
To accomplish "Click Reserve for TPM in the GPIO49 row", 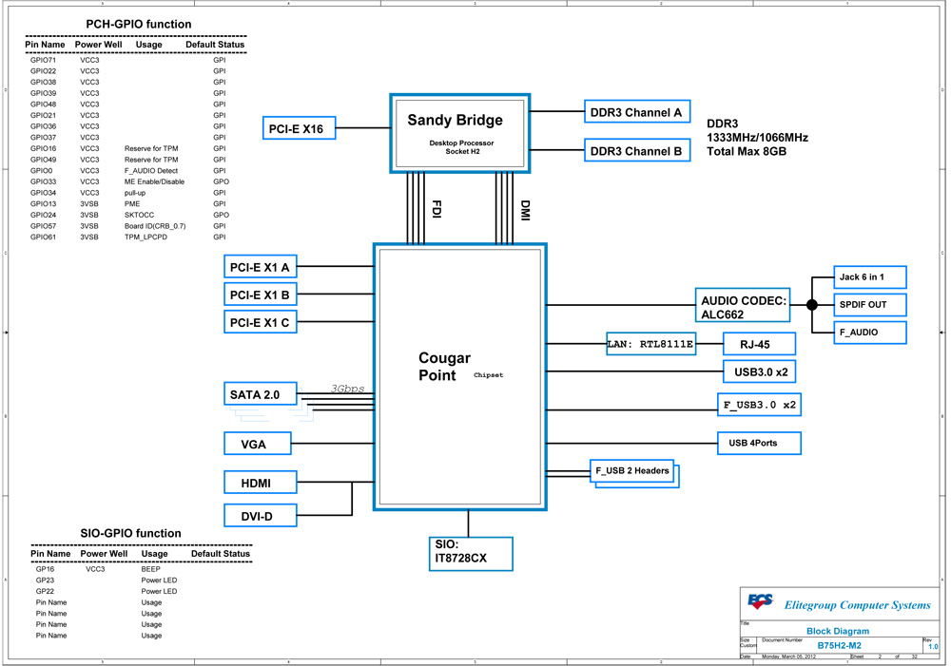I will click(151, 160).
